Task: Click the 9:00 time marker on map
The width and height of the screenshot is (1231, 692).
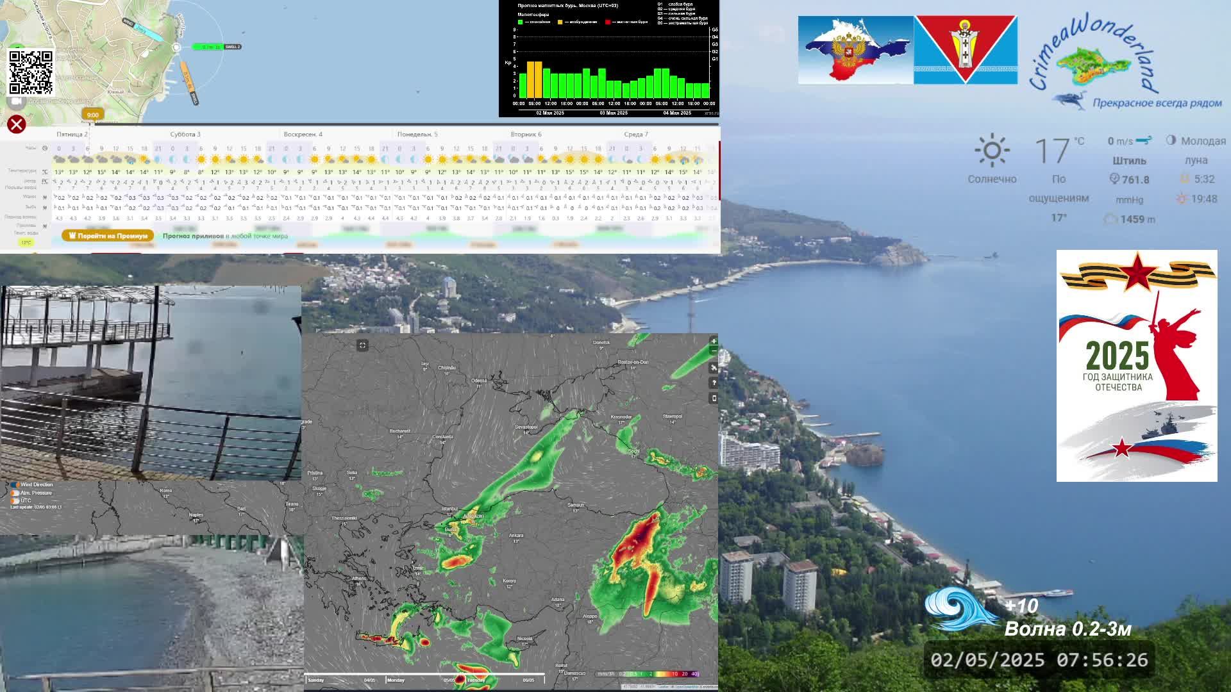Action: tap(93, 115)
